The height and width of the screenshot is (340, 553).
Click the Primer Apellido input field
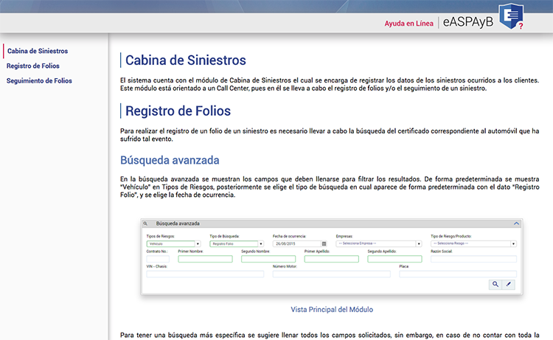coord(332,259)
